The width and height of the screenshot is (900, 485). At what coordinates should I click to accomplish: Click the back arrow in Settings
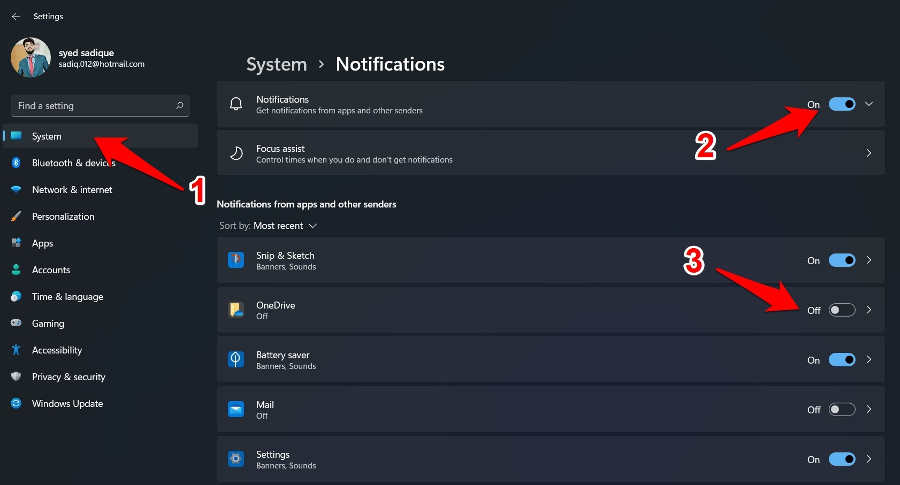click(16, 17)
